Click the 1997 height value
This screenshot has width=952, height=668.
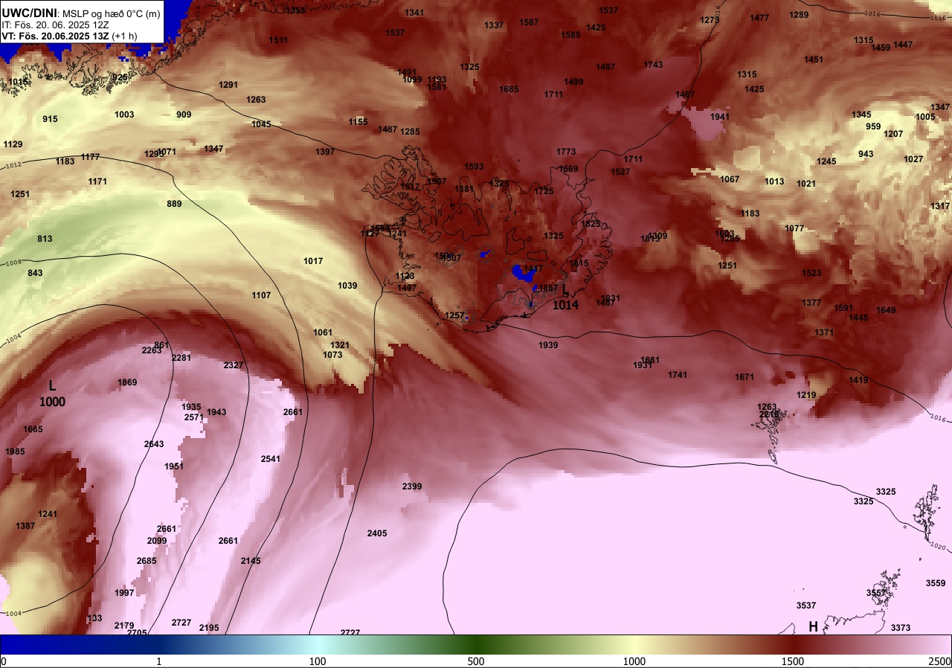tap(124, 593)
